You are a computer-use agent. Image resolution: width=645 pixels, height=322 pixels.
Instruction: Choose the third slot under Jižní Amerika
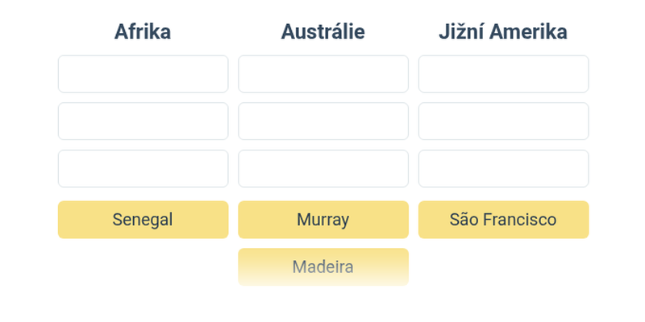(x=503, y=168)
